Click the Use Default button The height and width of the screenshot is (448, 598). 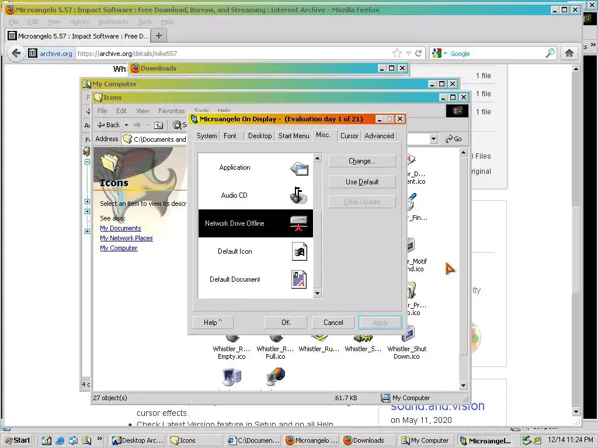pos(362,182)
